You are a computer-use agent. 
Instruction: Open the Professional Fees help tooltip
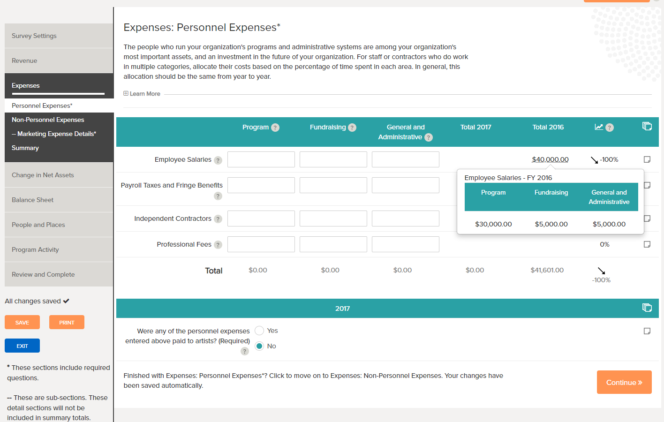click(x=218, y=244)
